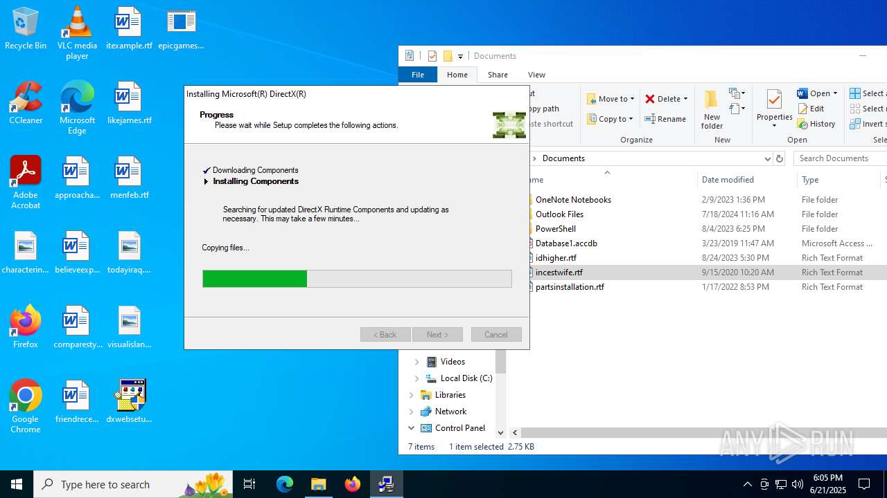The image size is (887, 498).
Task: Switch to the Share ribbon tab
Action: pyautogui.click(x=498, y=75)
